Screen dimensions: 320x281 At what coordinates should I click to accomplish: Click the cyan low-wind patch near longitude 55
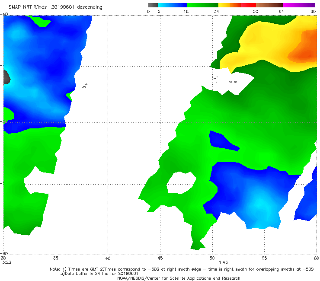pyautogui.click(x=260, y=206)
